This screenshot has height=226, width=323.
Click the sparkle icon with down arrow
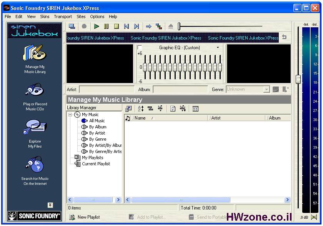183,108
